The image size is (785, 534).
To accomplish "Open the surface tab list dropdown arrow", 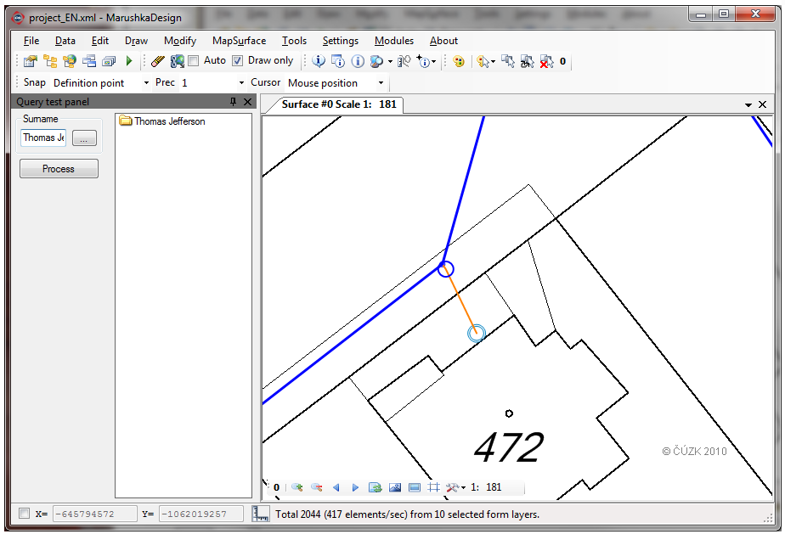I will [748, 104].
